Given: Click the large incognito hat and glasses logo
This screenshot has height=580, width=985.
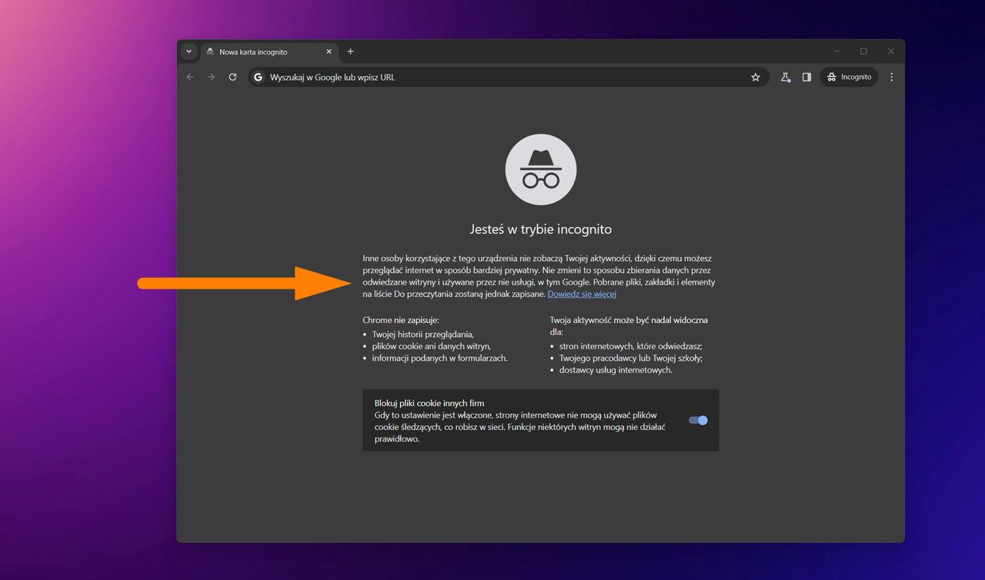Looking at the screenshot, I should click(x=541, y=169).
